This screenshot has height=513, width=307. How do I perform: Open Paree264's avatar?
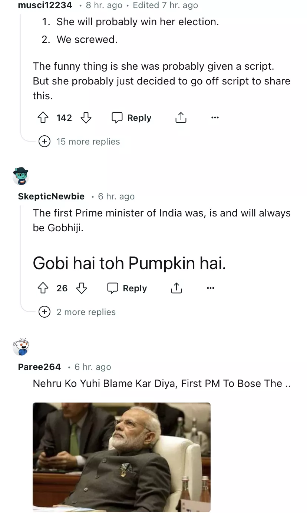(x=20, y=346)
